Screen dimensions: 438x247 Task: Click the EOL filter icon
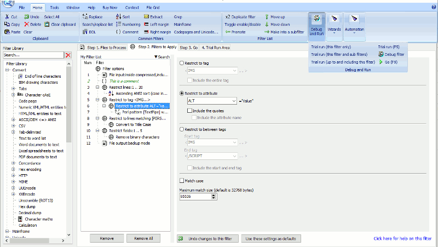[85, 32]
